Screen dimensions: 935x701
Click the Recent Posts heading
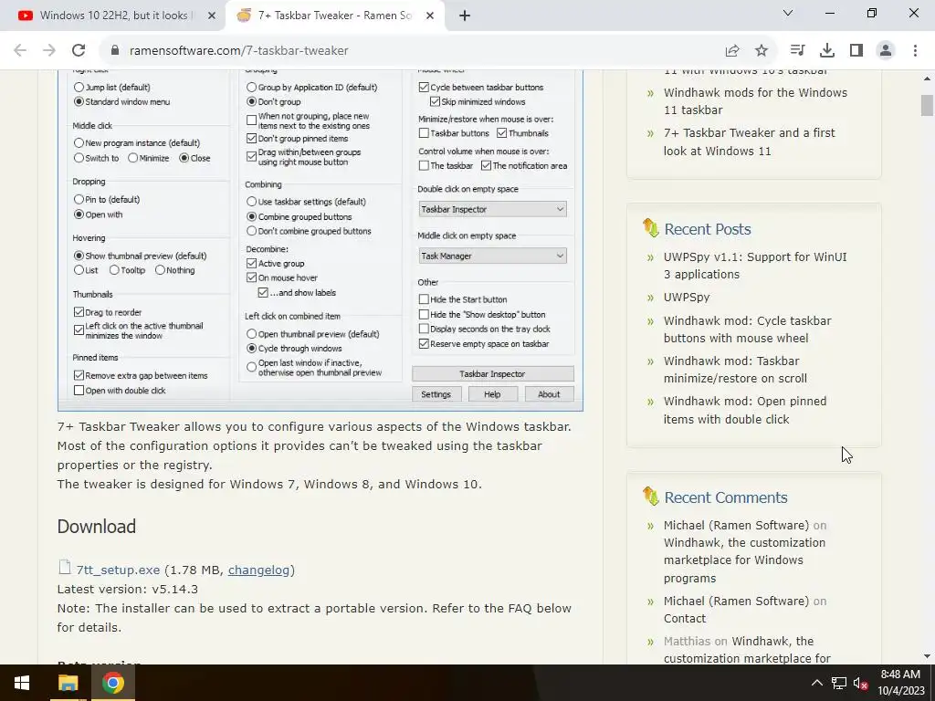tap(708, 229)
